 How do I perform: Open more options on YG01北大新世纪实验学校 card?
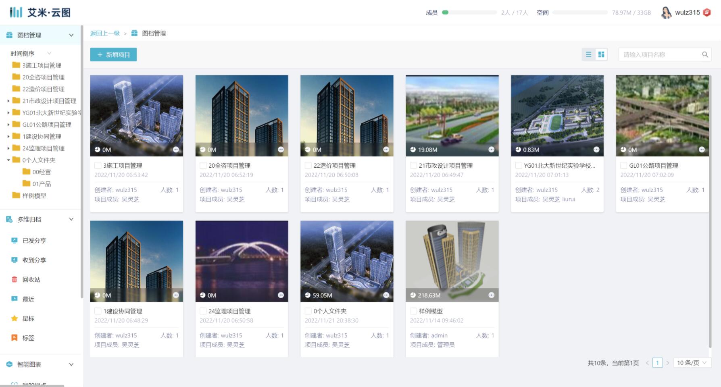[596, 150]
